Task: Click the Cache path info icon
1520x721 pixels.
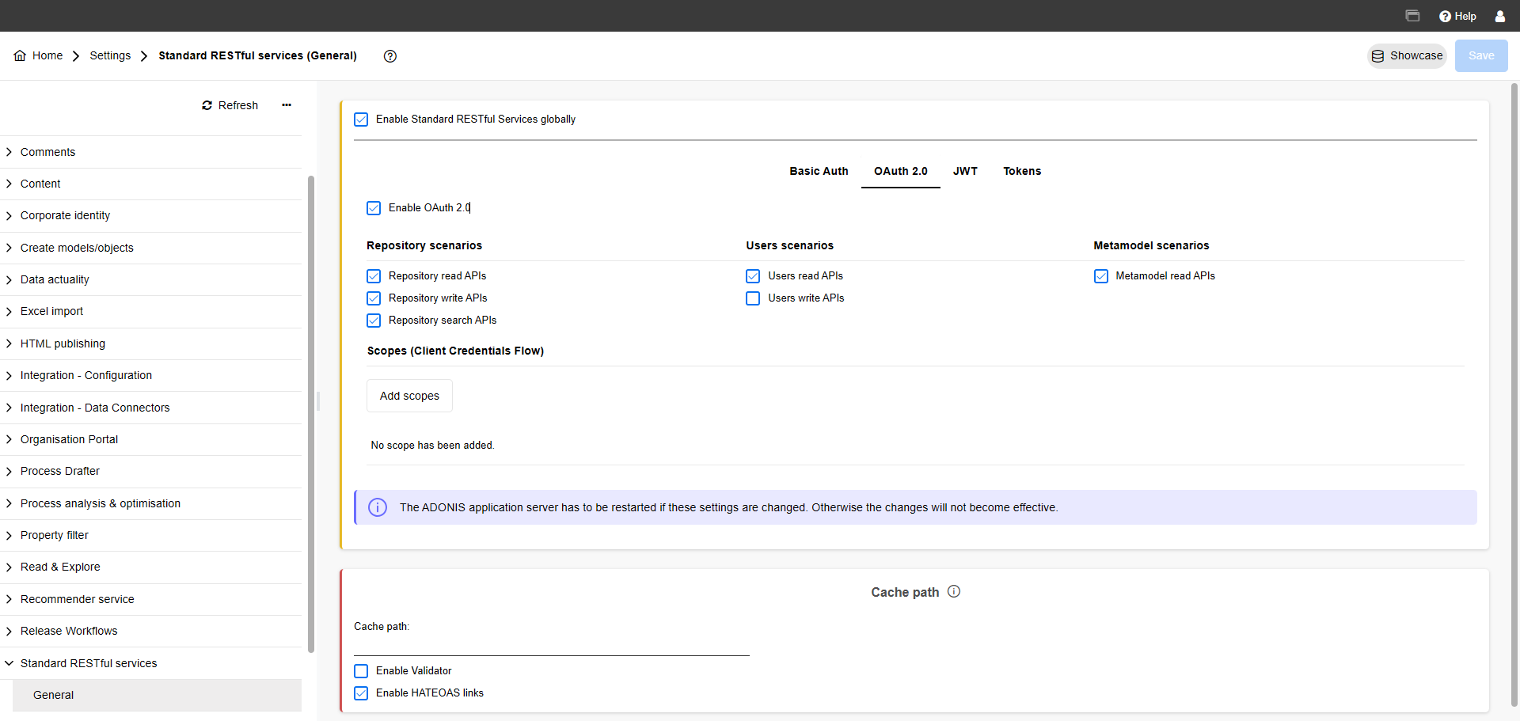Action: [x=954, y=591]
